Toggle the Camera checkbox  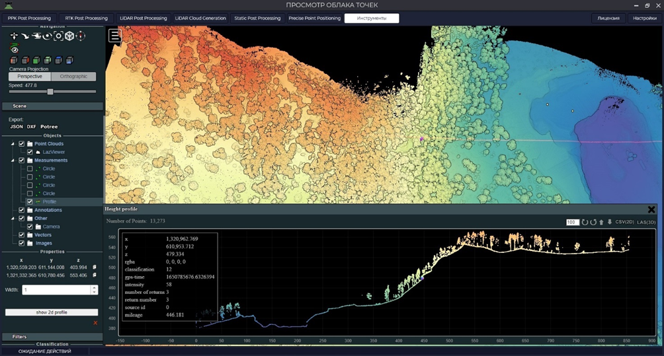[x=30, y=227]
